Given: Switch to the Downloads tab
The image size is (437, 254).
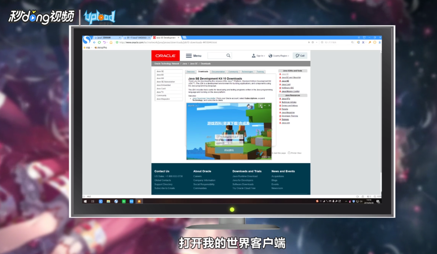Looking at the screenshot, I should tap(203, 72).
